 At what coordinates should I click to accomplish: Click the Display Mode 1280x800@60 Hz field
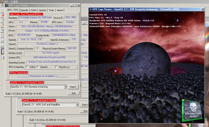point(64,35)
